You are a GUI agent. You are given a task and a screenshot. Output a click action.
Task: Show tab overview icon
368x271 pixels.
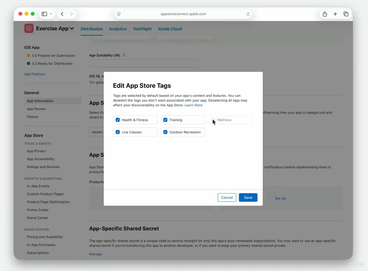pyautogui.click(x=346, y=14)
